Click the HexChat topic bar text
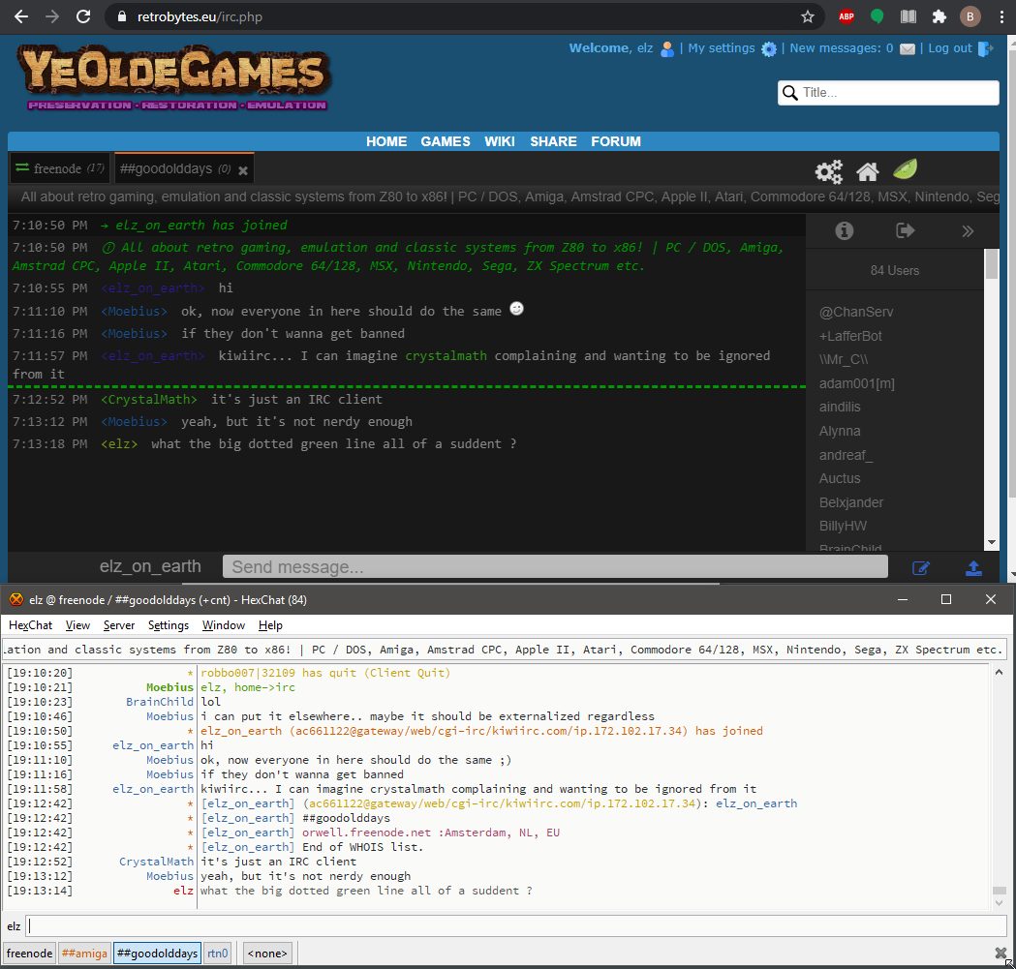The image size is (1016, 969). tap(504, 650)
